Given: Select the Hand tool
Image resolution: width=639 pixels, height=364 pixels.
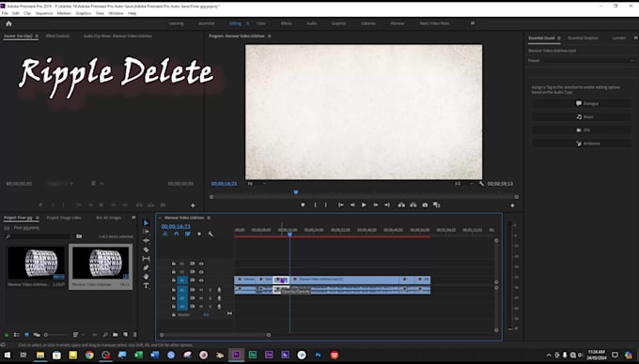Looking at the screenshot, I should click(x=147, y=277).
